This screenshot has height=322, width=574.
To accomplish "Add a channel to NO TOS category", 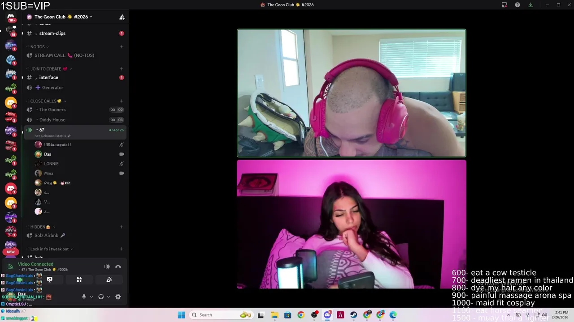I will coord(122,47).
